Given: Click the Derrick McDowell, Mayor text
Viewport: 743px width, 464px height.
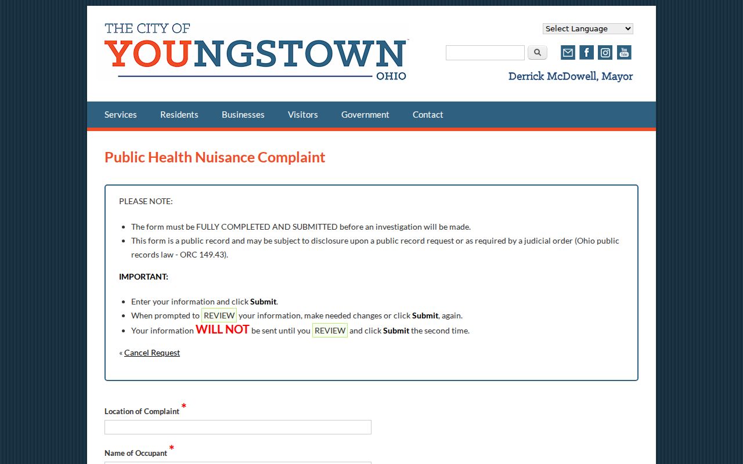Looking at the screenshot, I should tap(571, 77).
